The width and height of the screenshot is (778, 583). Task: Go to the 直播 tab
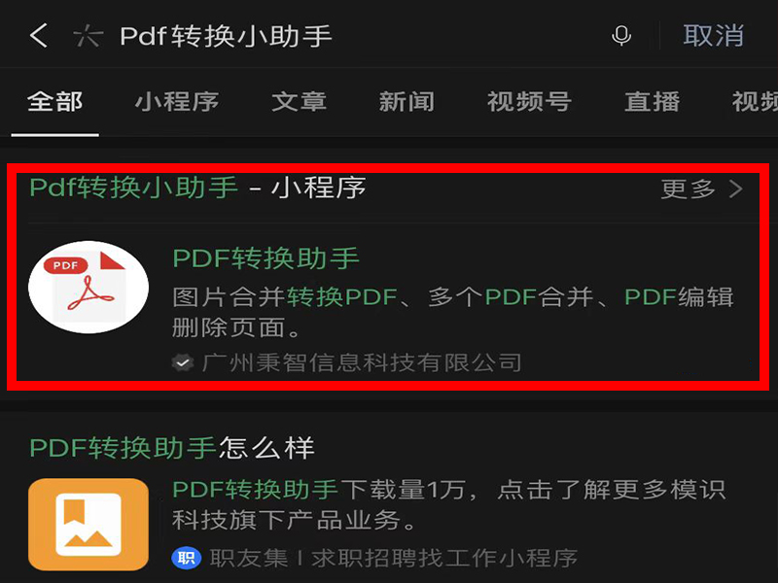pyautogui.click(x=652, y=102)
